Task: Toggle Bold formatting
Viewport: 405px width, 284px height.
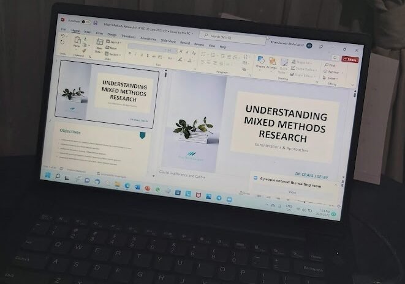Action: 130,53
